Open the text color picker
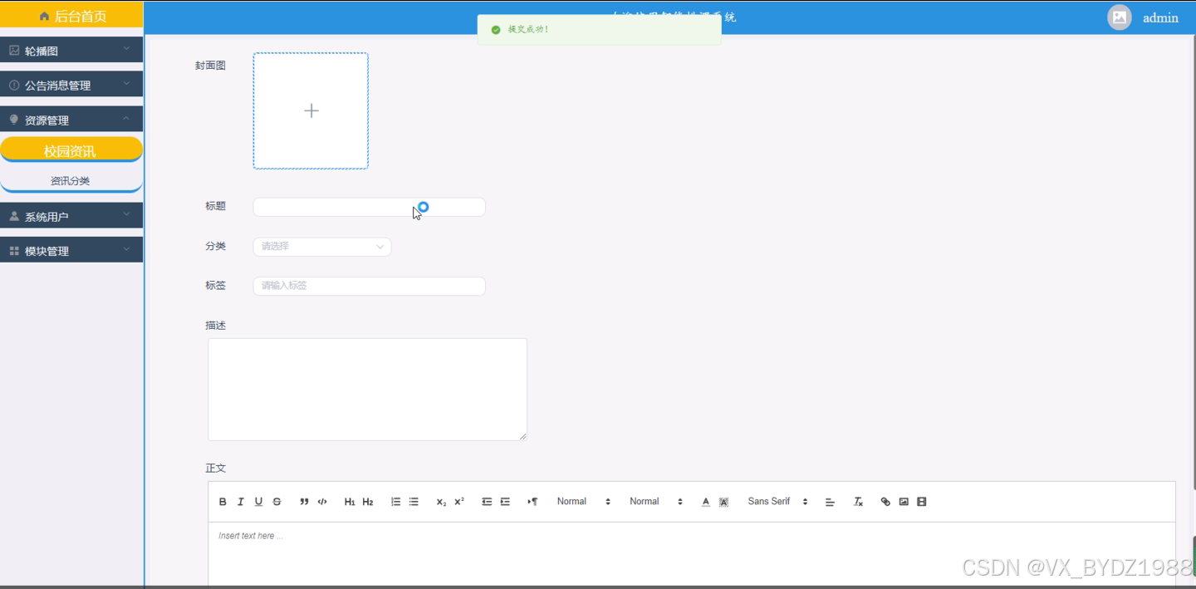This screenshot has height=589, width=1196. (x=706, y=502)
